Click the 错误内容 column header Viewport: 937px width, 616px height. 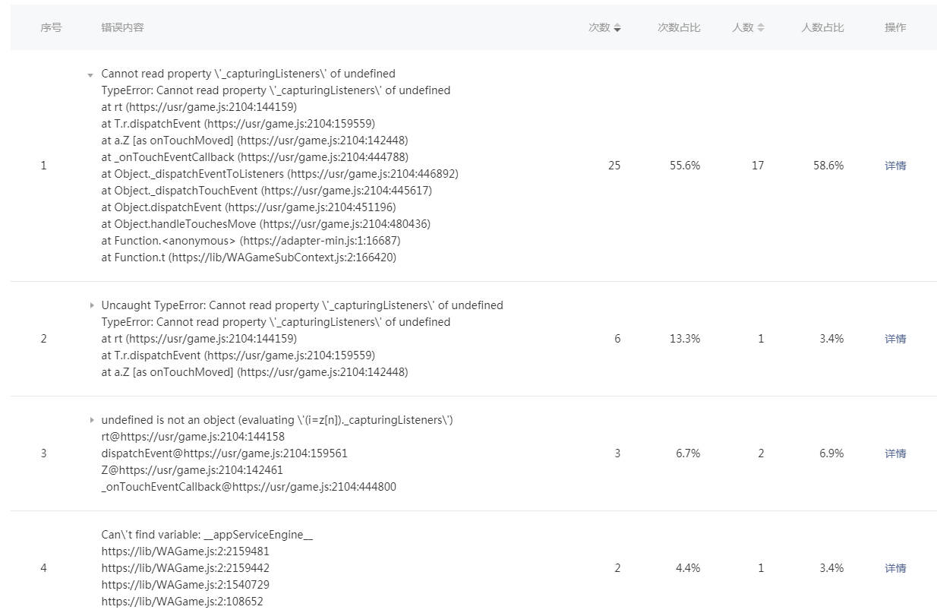coord(122,27)
